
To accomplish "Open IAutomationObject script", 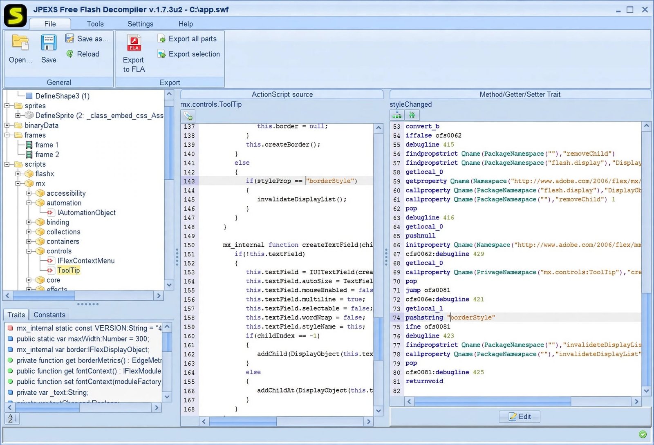I will click(81, 212).
